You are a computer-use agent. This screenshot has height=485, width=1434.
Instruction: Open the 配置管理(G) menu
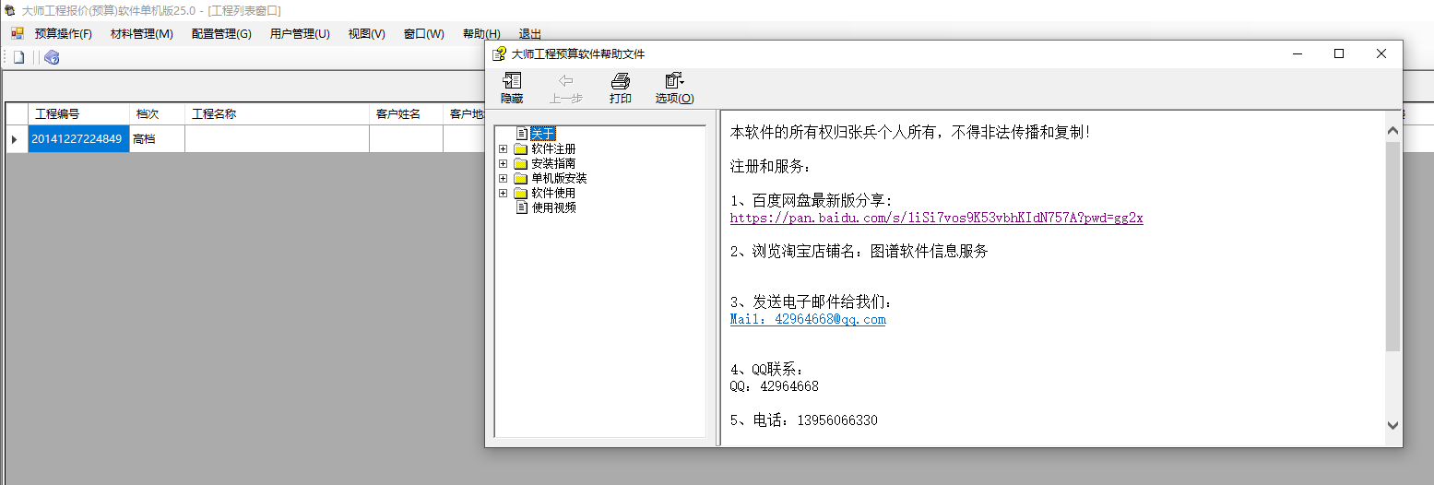point(221,34)
